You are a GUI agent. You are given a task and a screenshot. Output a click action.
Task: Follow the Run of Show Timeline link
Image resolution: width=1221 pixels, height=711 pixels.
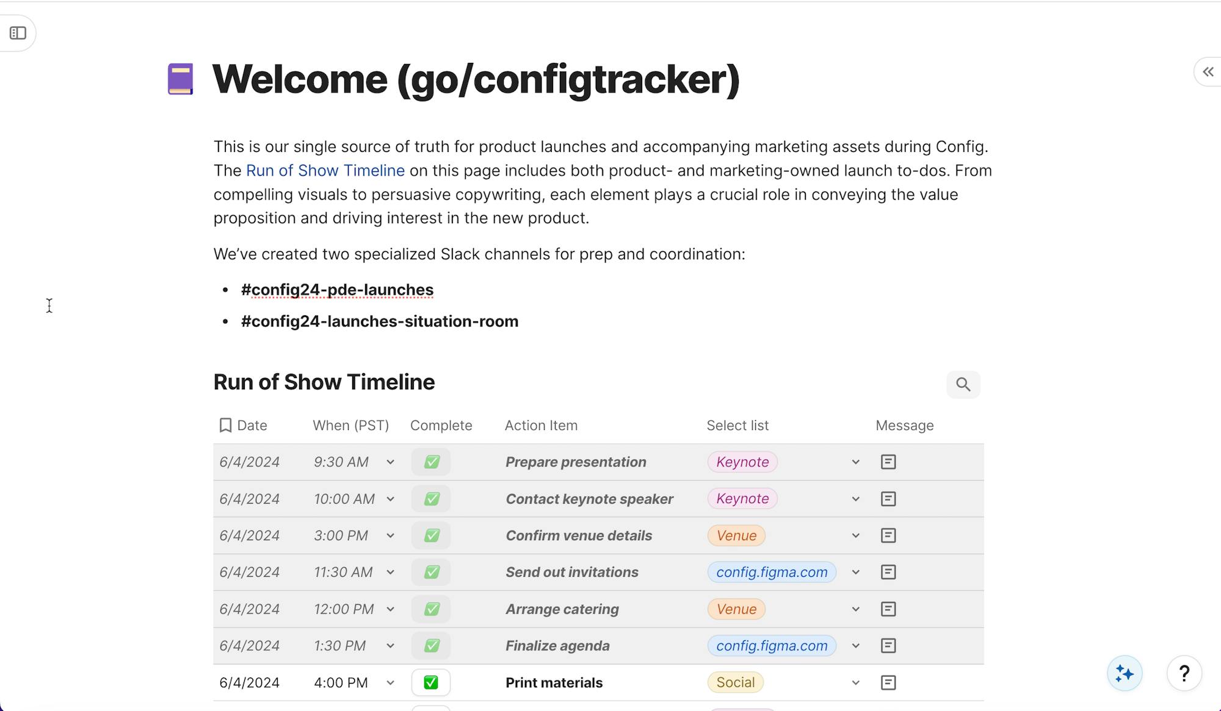(x=325, y=171)
